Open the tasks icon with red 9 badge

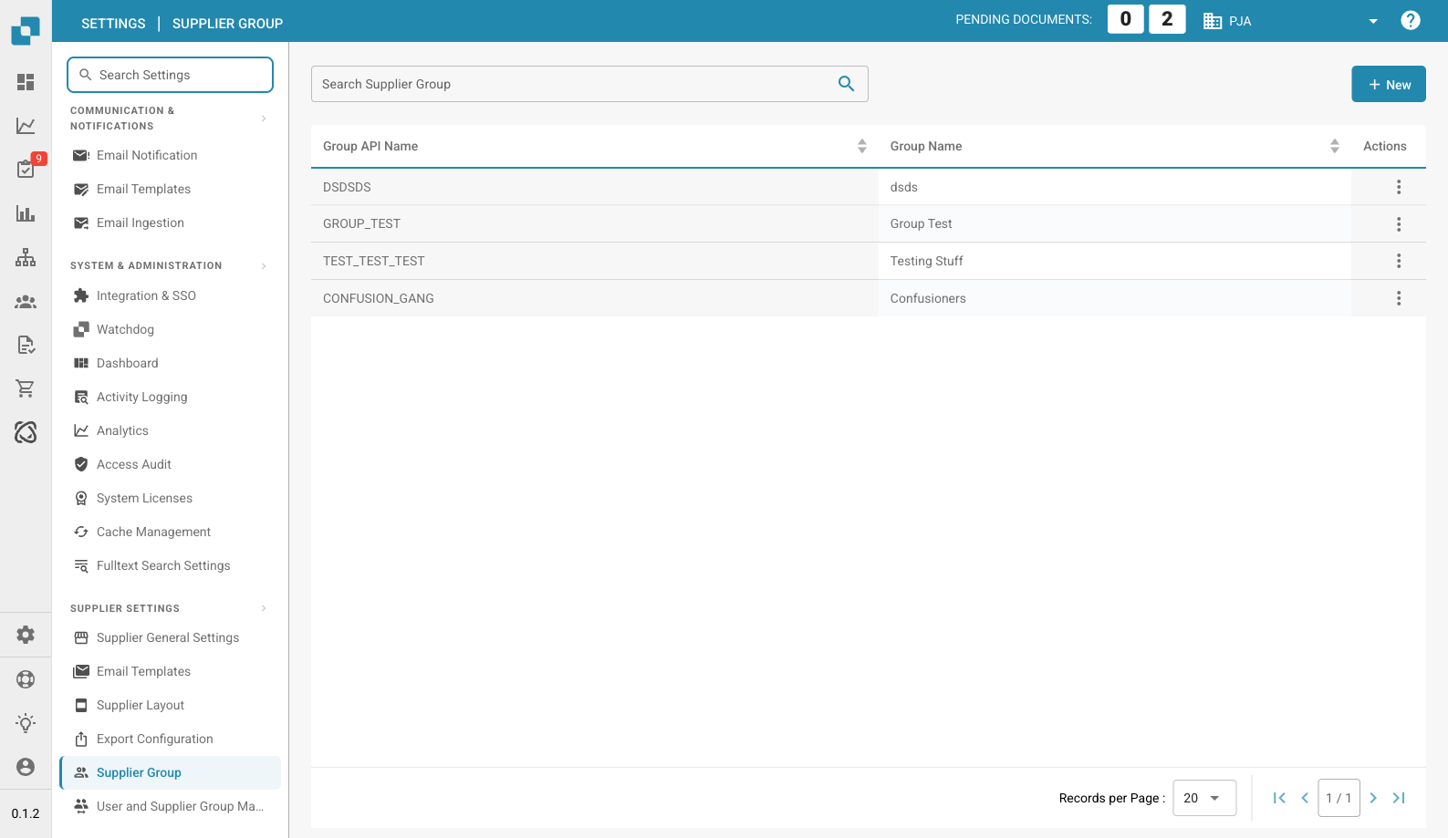(26, 169)
